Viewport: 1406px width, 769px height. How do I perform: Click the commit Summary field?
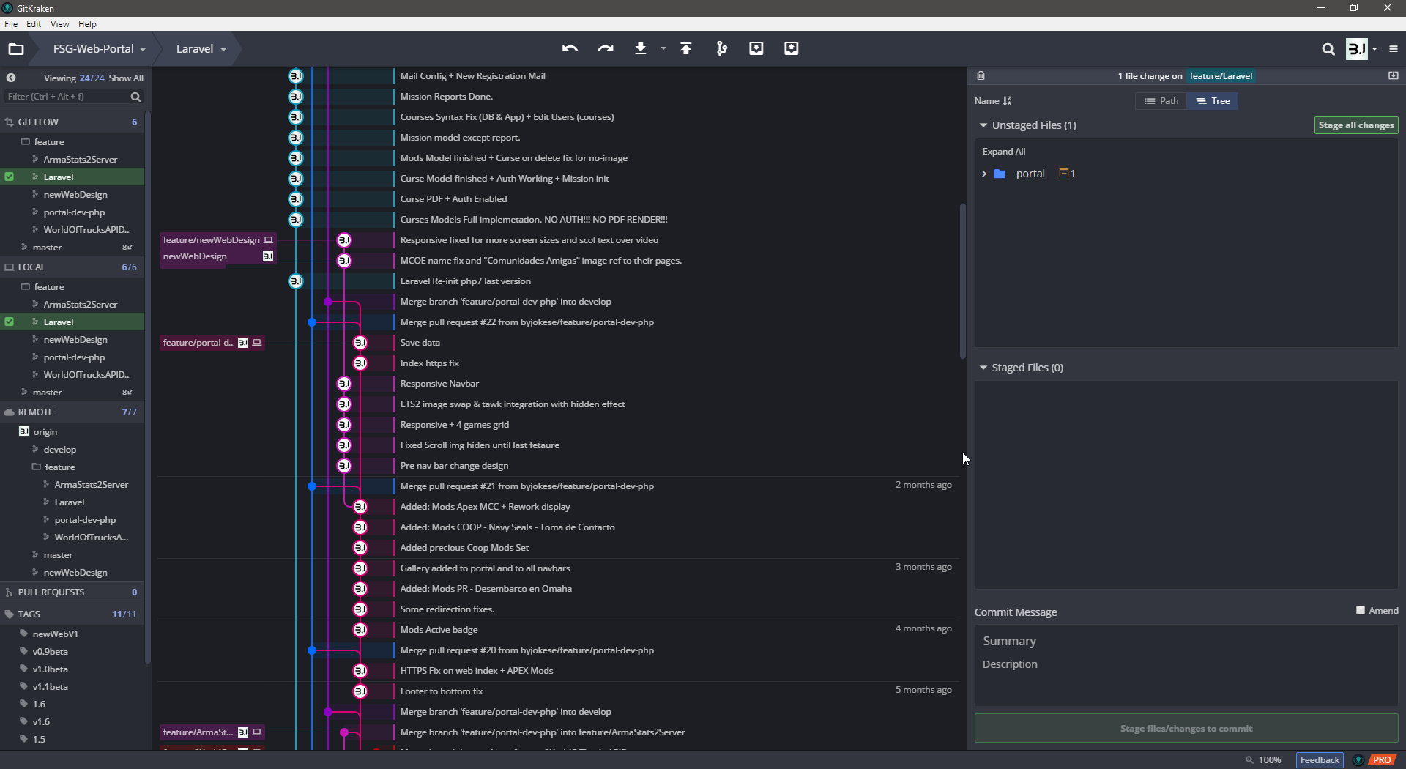point(1186,641)
